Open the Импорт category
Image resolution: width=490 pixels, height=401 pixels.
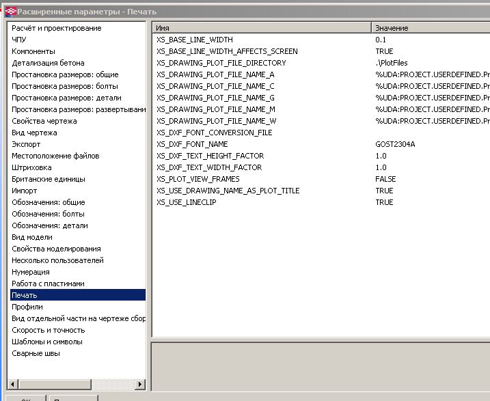25,191
